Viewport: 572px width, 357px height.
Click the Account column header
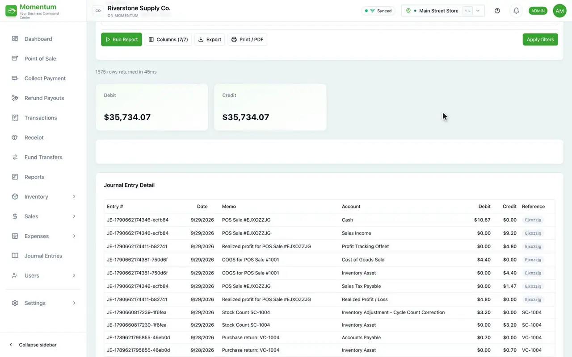tap(351, 207)
